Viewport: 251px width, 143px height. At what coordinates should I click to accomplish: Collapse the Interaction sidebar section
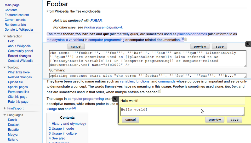point(4,36)
